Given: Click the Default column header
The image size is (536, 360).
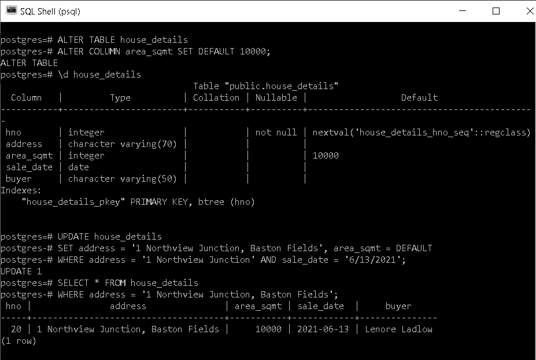Looking at the screenshot, I should 419,98.
